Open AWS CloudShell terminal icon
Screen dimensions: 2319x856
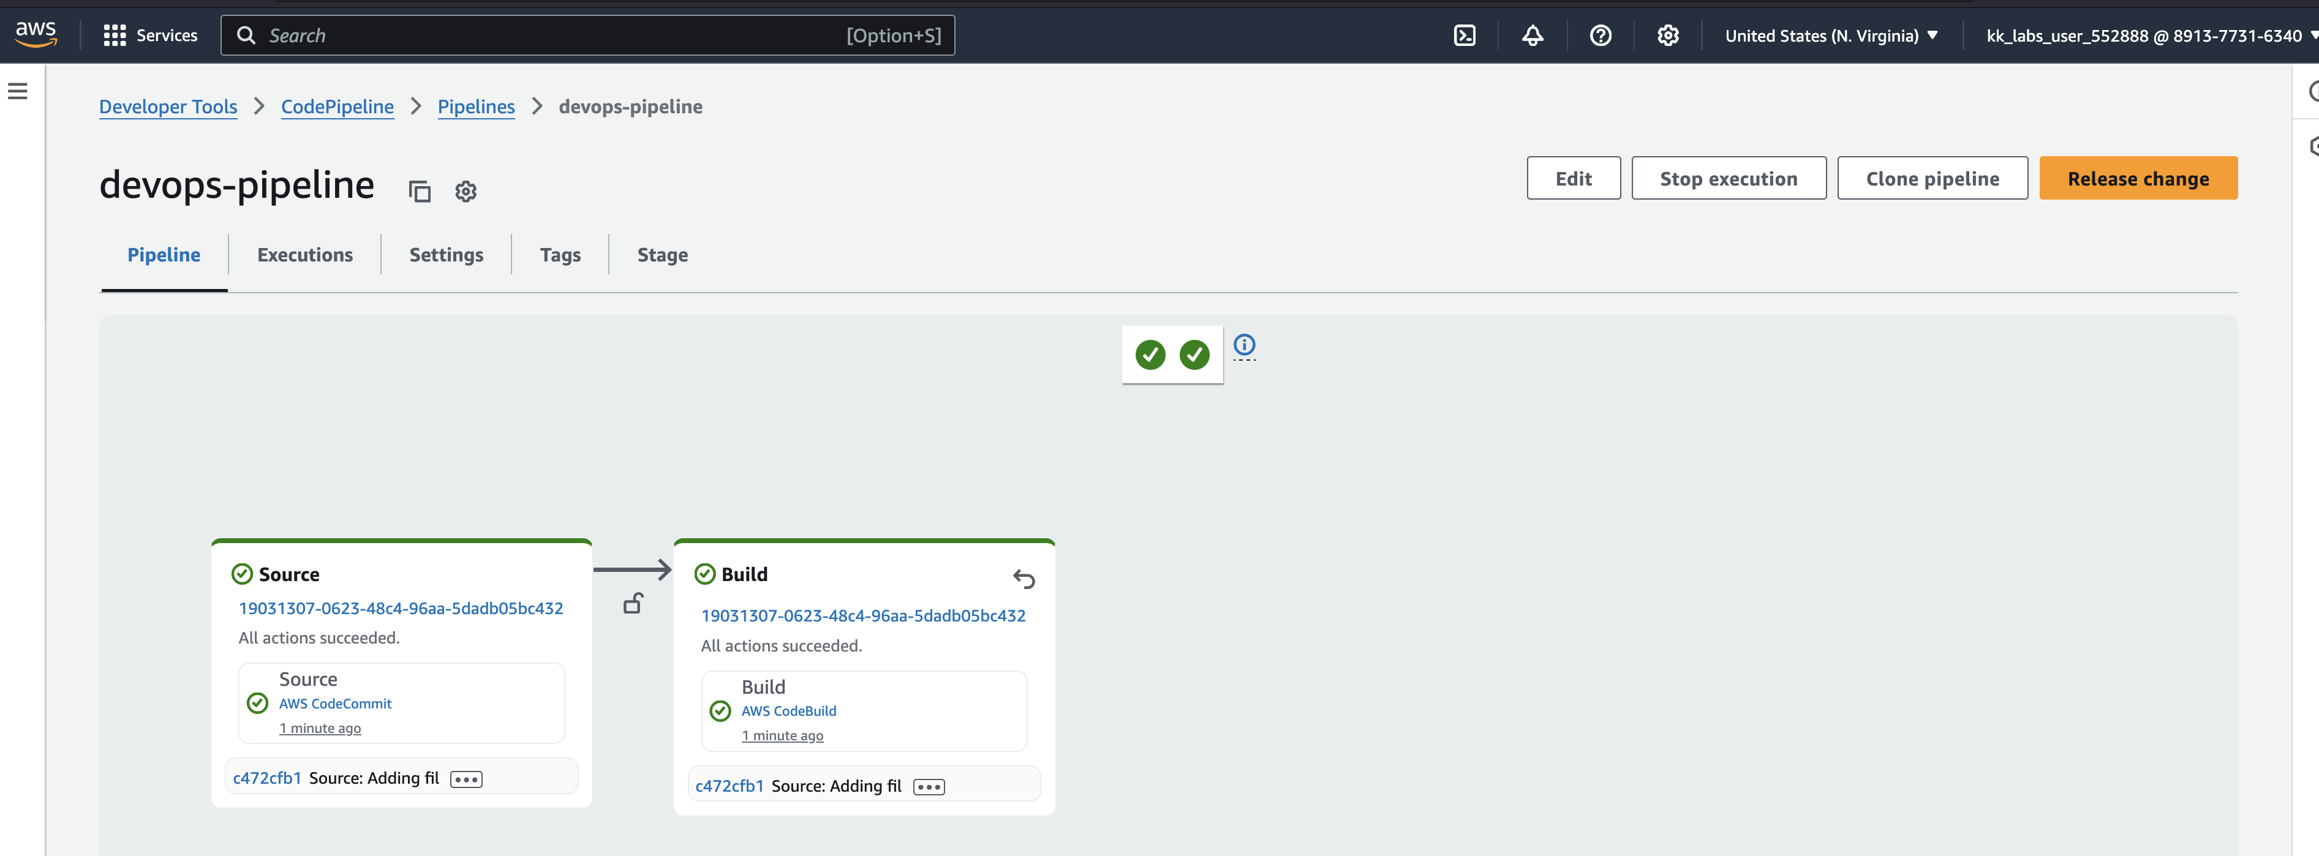(1464, 35)
